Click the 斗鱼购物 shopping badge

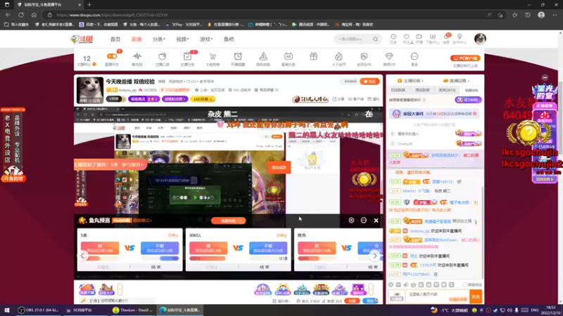(x=13, y=178)
